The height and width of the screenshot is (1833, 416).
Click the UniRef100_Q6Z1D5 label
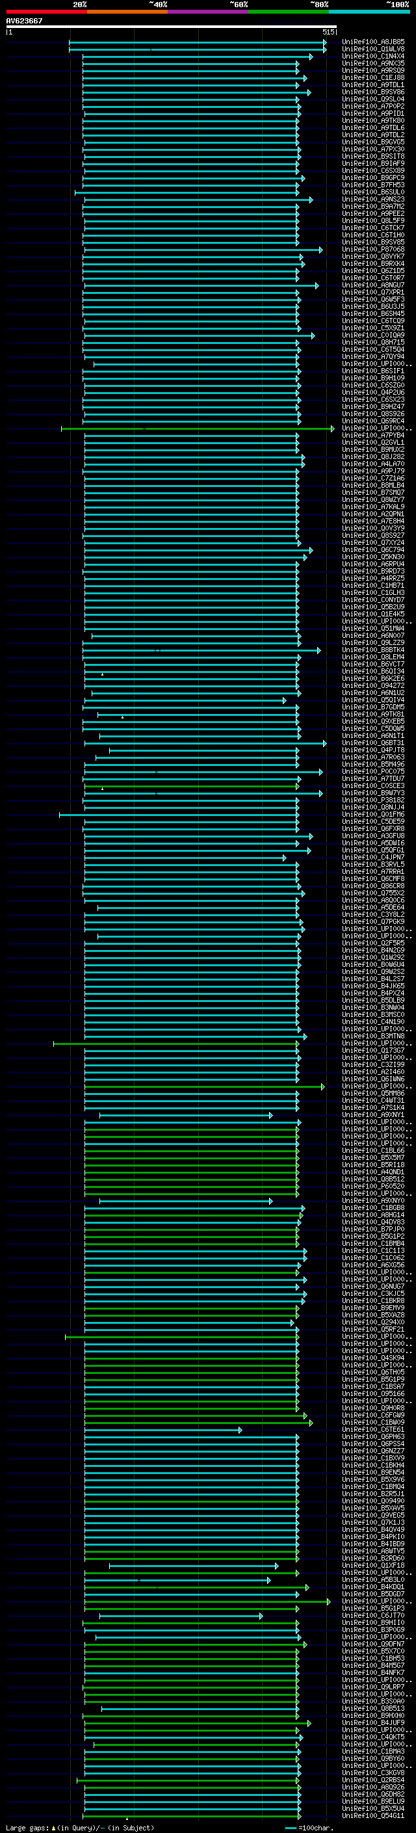tap(373, 270)
